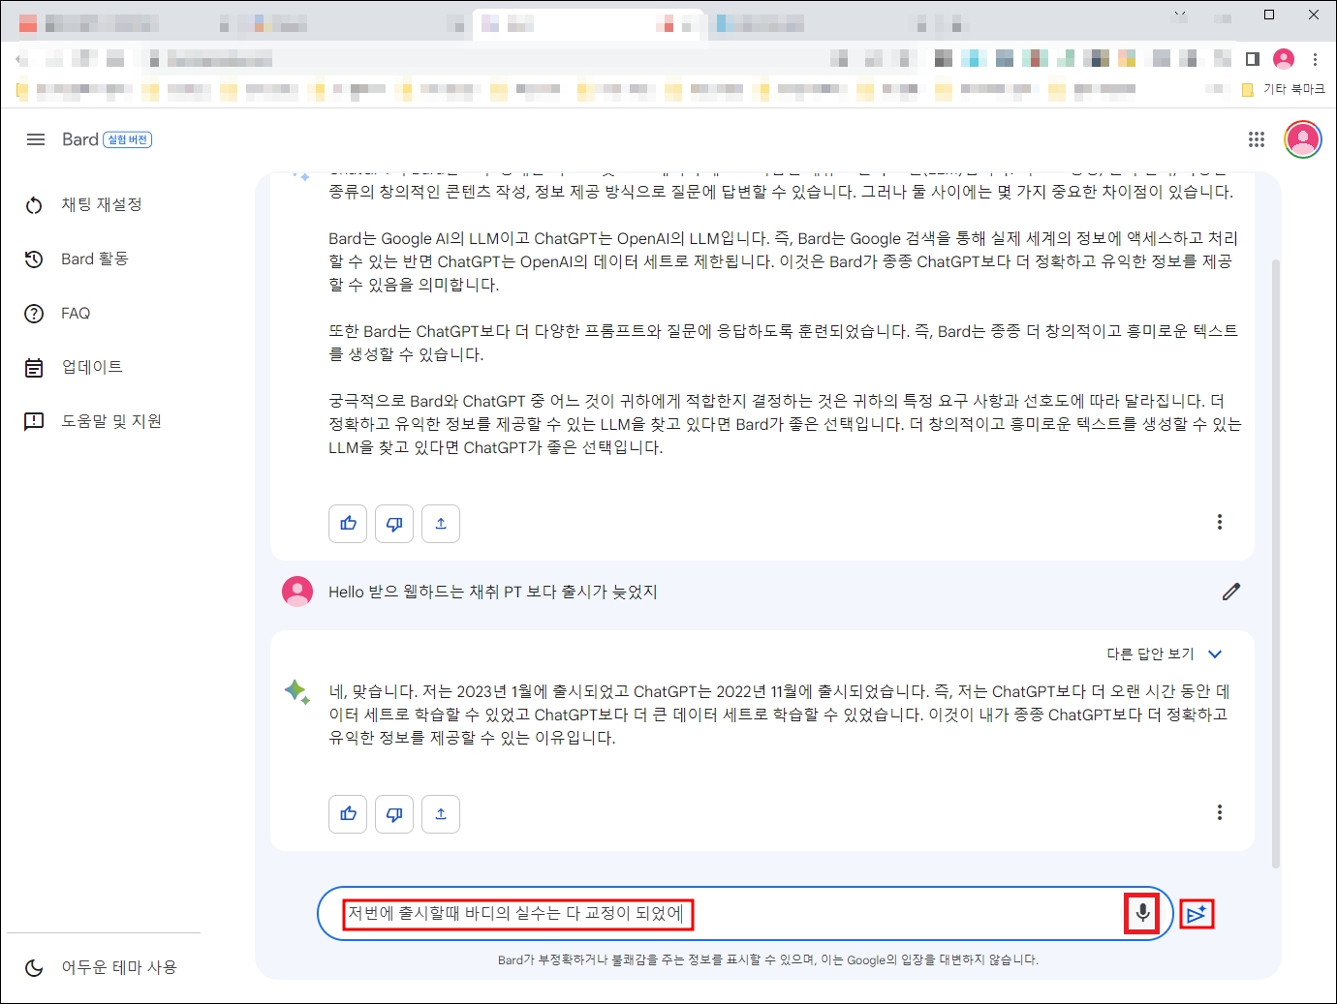The height and width of the screenshot is (1004, 1337).
Task: Click the 실험 버전 badge
Action: (128, 139)
